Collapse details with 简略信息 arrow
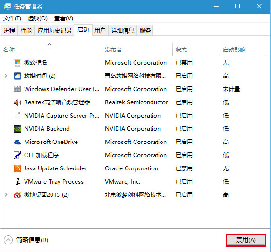 pos(8,240)
